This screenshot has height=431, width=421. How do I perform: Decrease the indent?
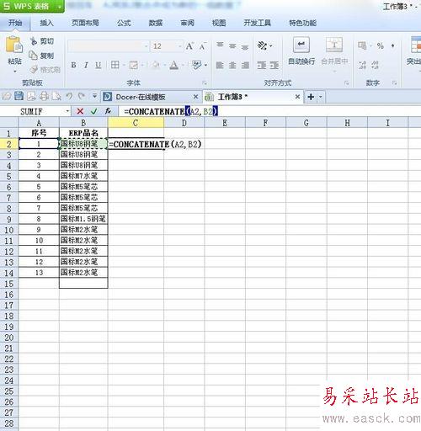point(262,66)
